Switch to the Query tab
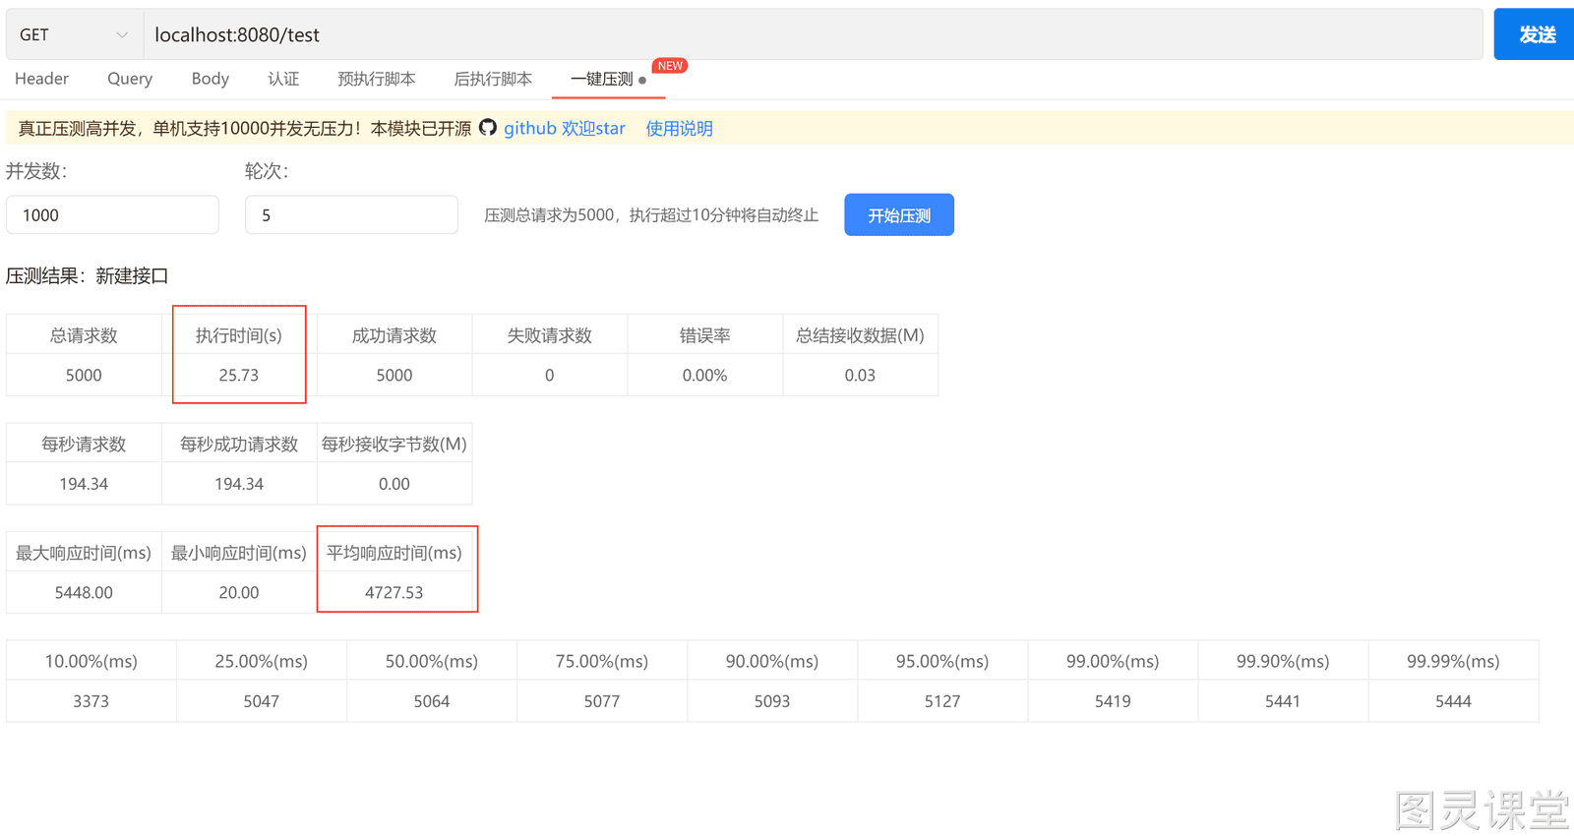1574x836 pixels. [x=130, y=79]
